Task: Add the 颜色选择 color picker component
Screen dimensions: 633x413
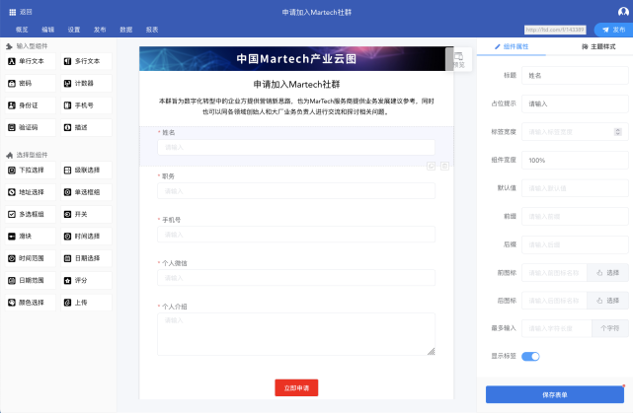Action: [x=29, y=303]
